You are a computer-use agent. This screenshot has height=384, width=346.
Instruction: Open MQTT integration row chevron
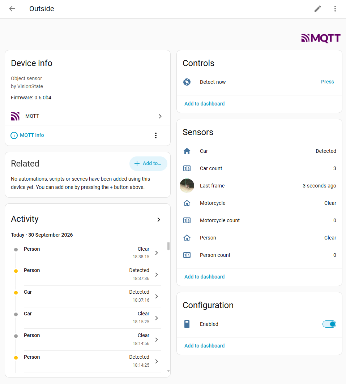tap(160, 116)
